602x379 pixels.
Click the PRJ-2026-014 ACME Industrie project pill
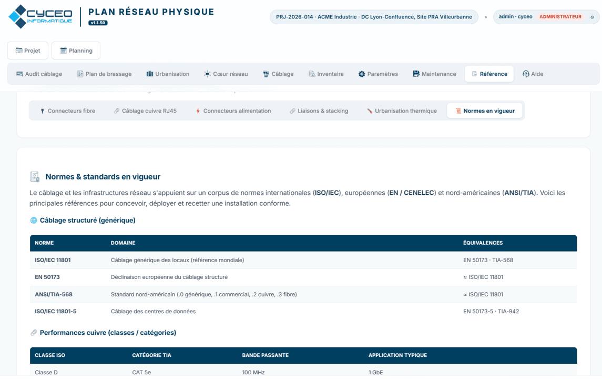click(374, 17)
